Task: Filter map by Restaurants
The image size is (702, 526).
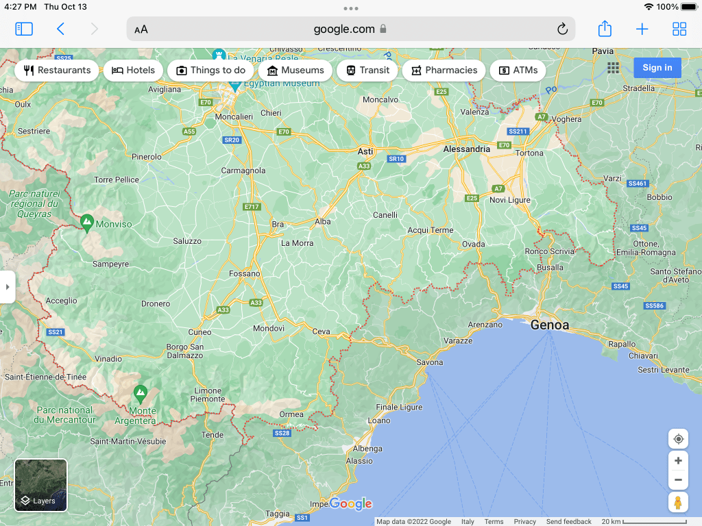Action: pos(57,71)
